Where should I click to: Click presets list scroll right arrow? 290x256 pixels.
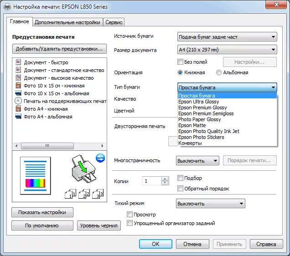coord(102,146)
